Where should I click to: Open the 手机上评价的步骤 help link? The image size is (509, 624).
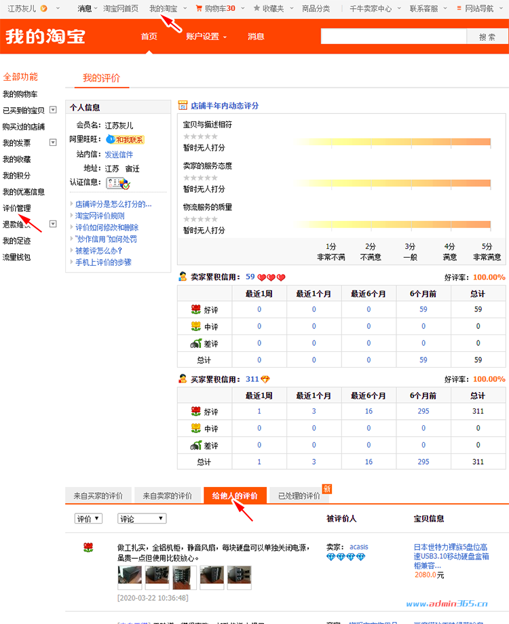pos(103,262)
